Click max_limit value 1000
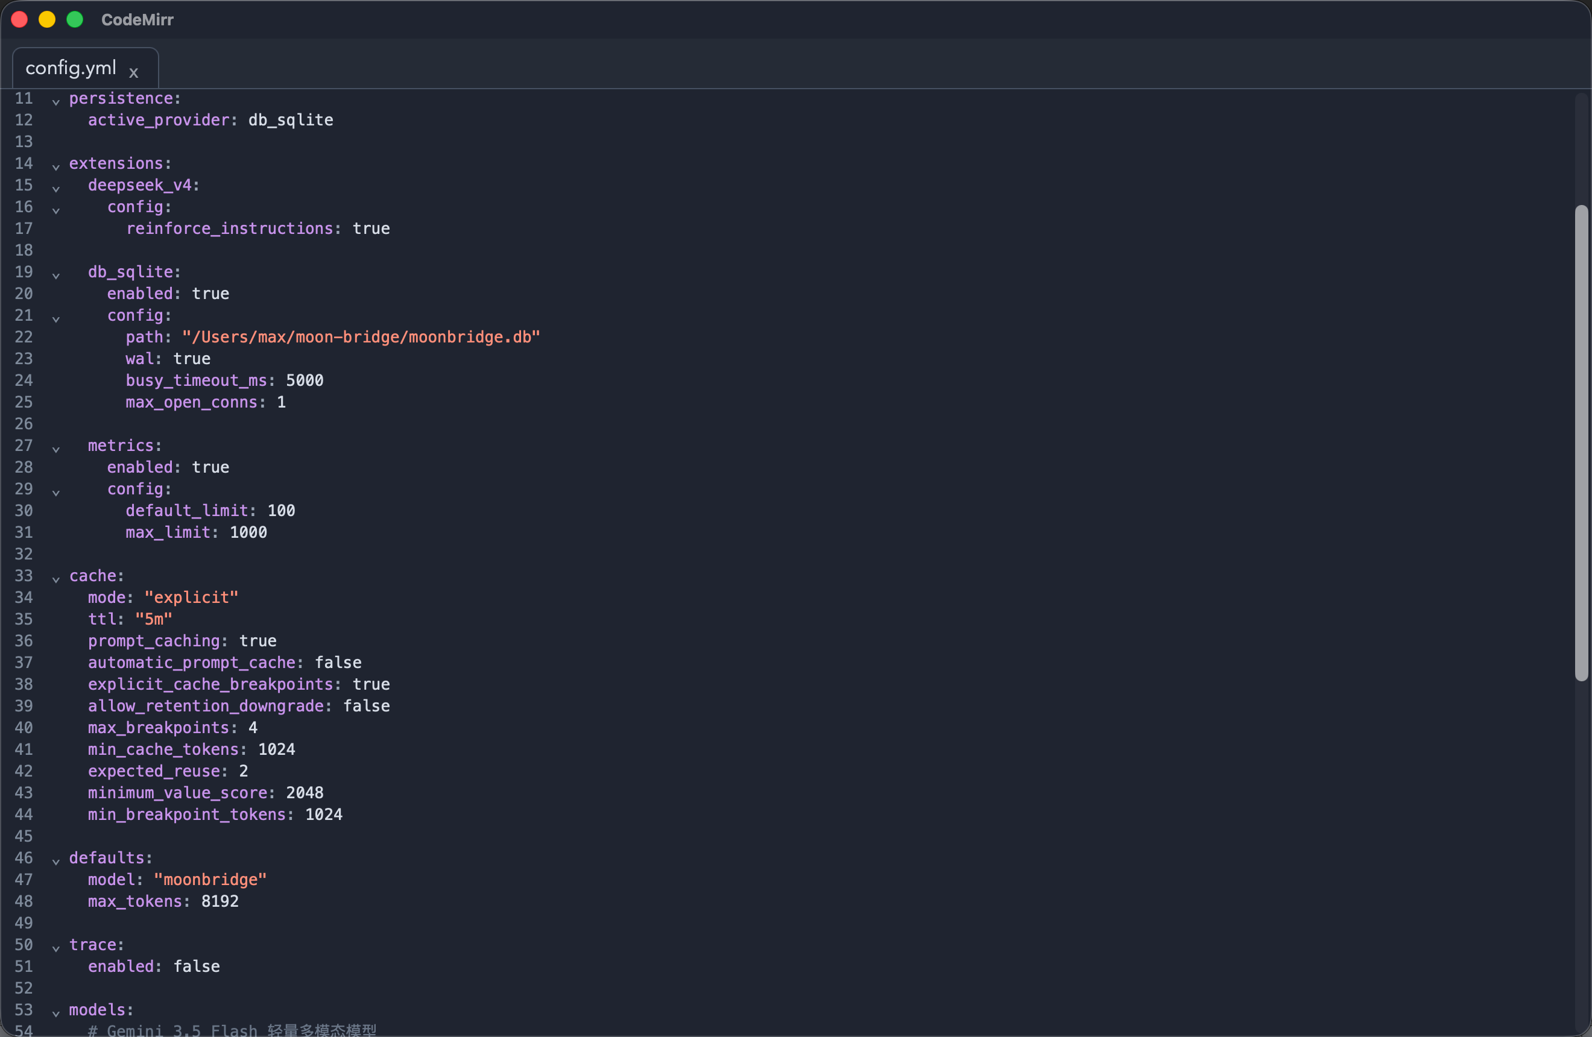 tap(248, 532)
